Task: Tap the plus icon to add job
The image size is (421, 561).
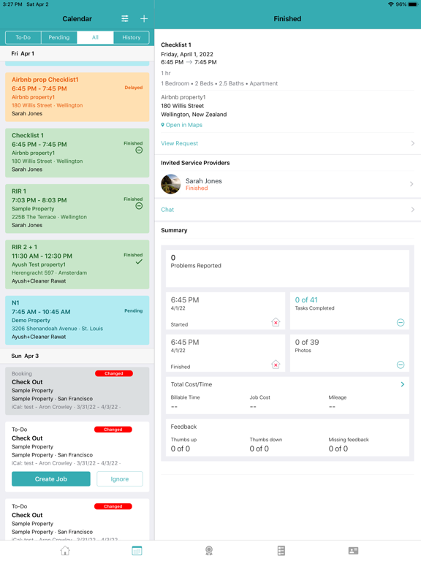Action: click(144, 18)
